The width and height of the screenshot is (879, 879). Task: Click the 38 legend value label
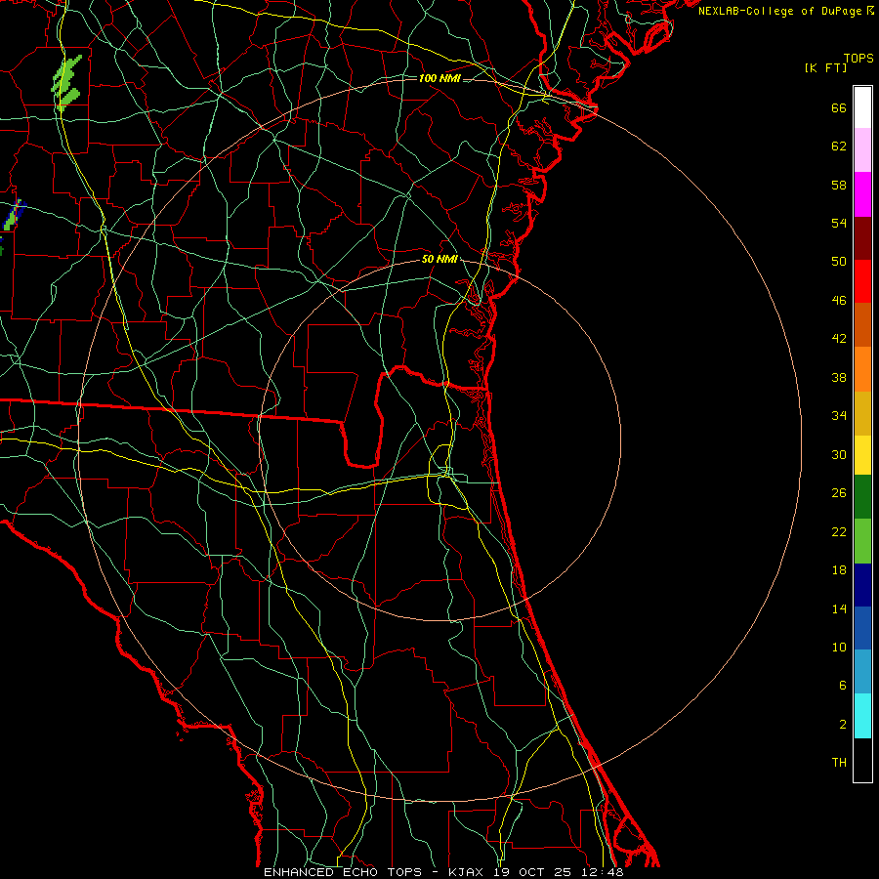click(x=839, y=378)
